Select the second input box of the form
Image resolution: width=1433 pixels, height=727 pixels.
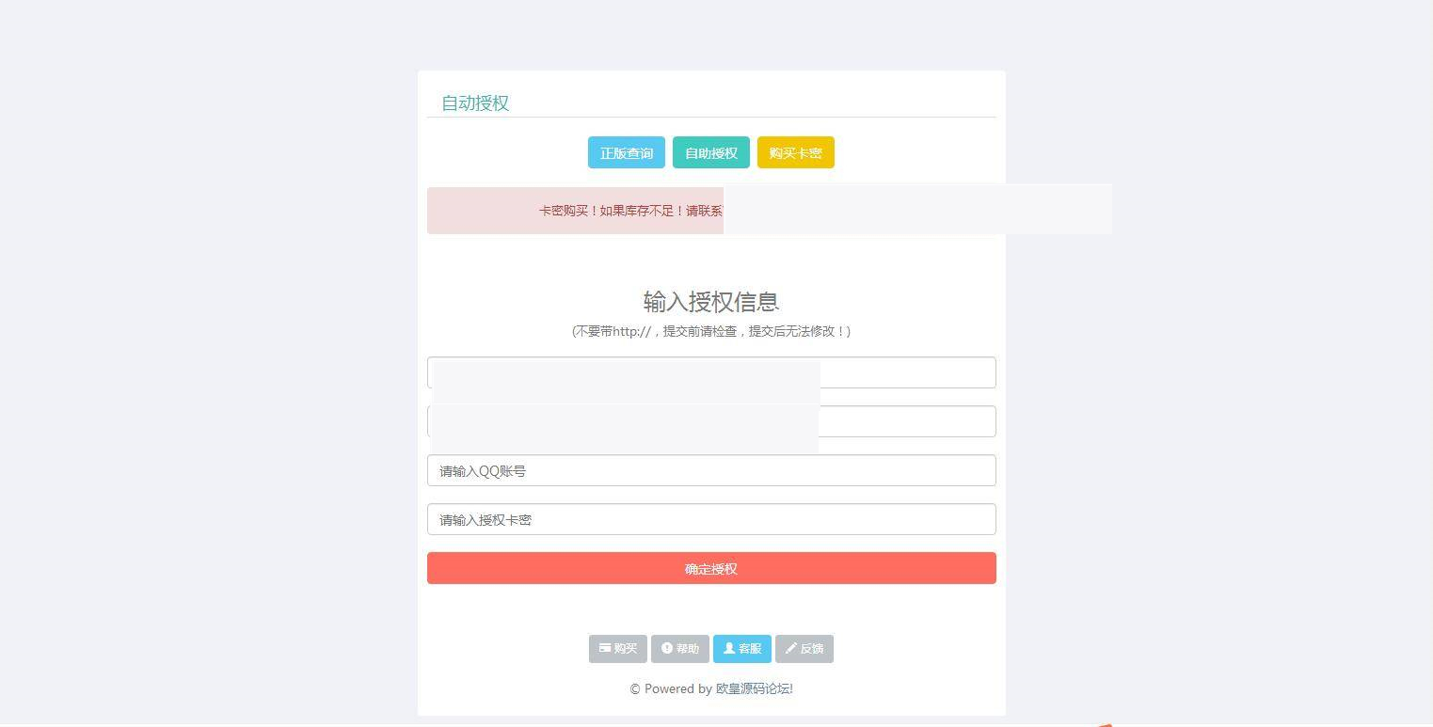point(710,420)
